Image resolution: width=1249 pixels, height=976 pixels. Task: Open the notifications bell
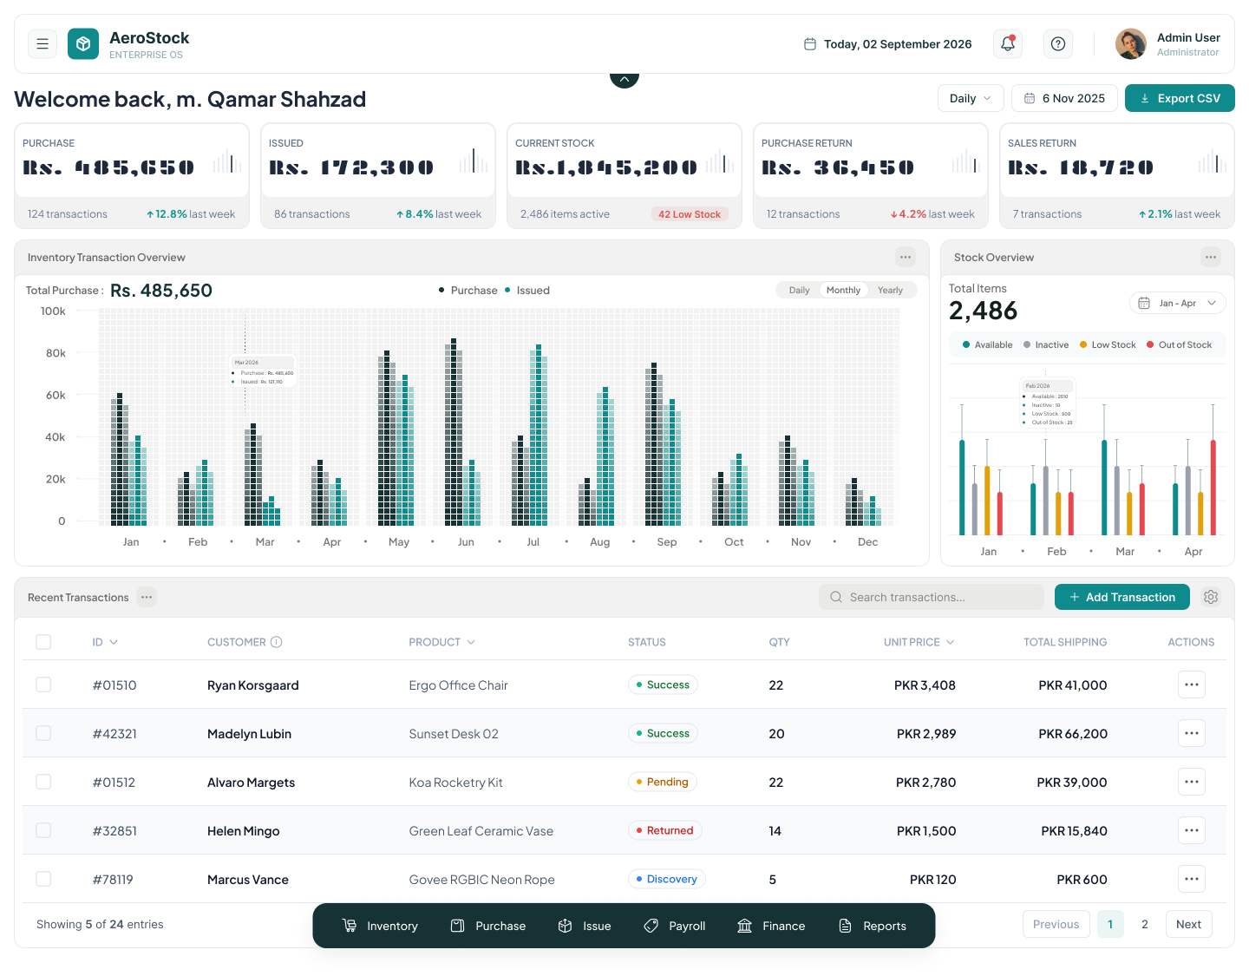[1008, 43]
